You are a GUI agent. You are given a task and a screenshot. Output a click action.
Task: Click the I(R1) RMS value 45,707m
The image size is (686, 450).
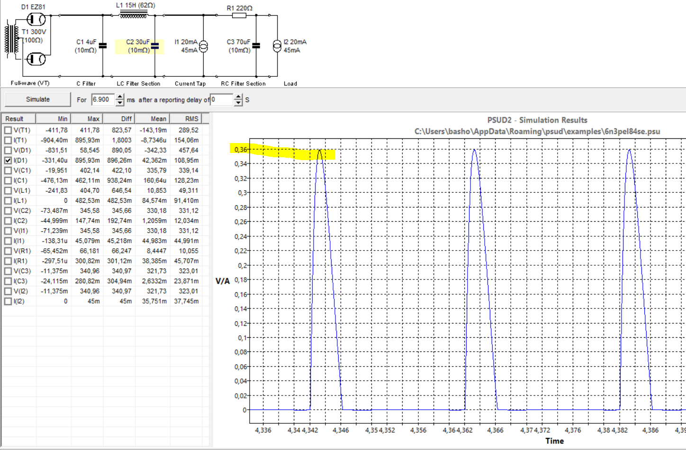coord(186,261)
